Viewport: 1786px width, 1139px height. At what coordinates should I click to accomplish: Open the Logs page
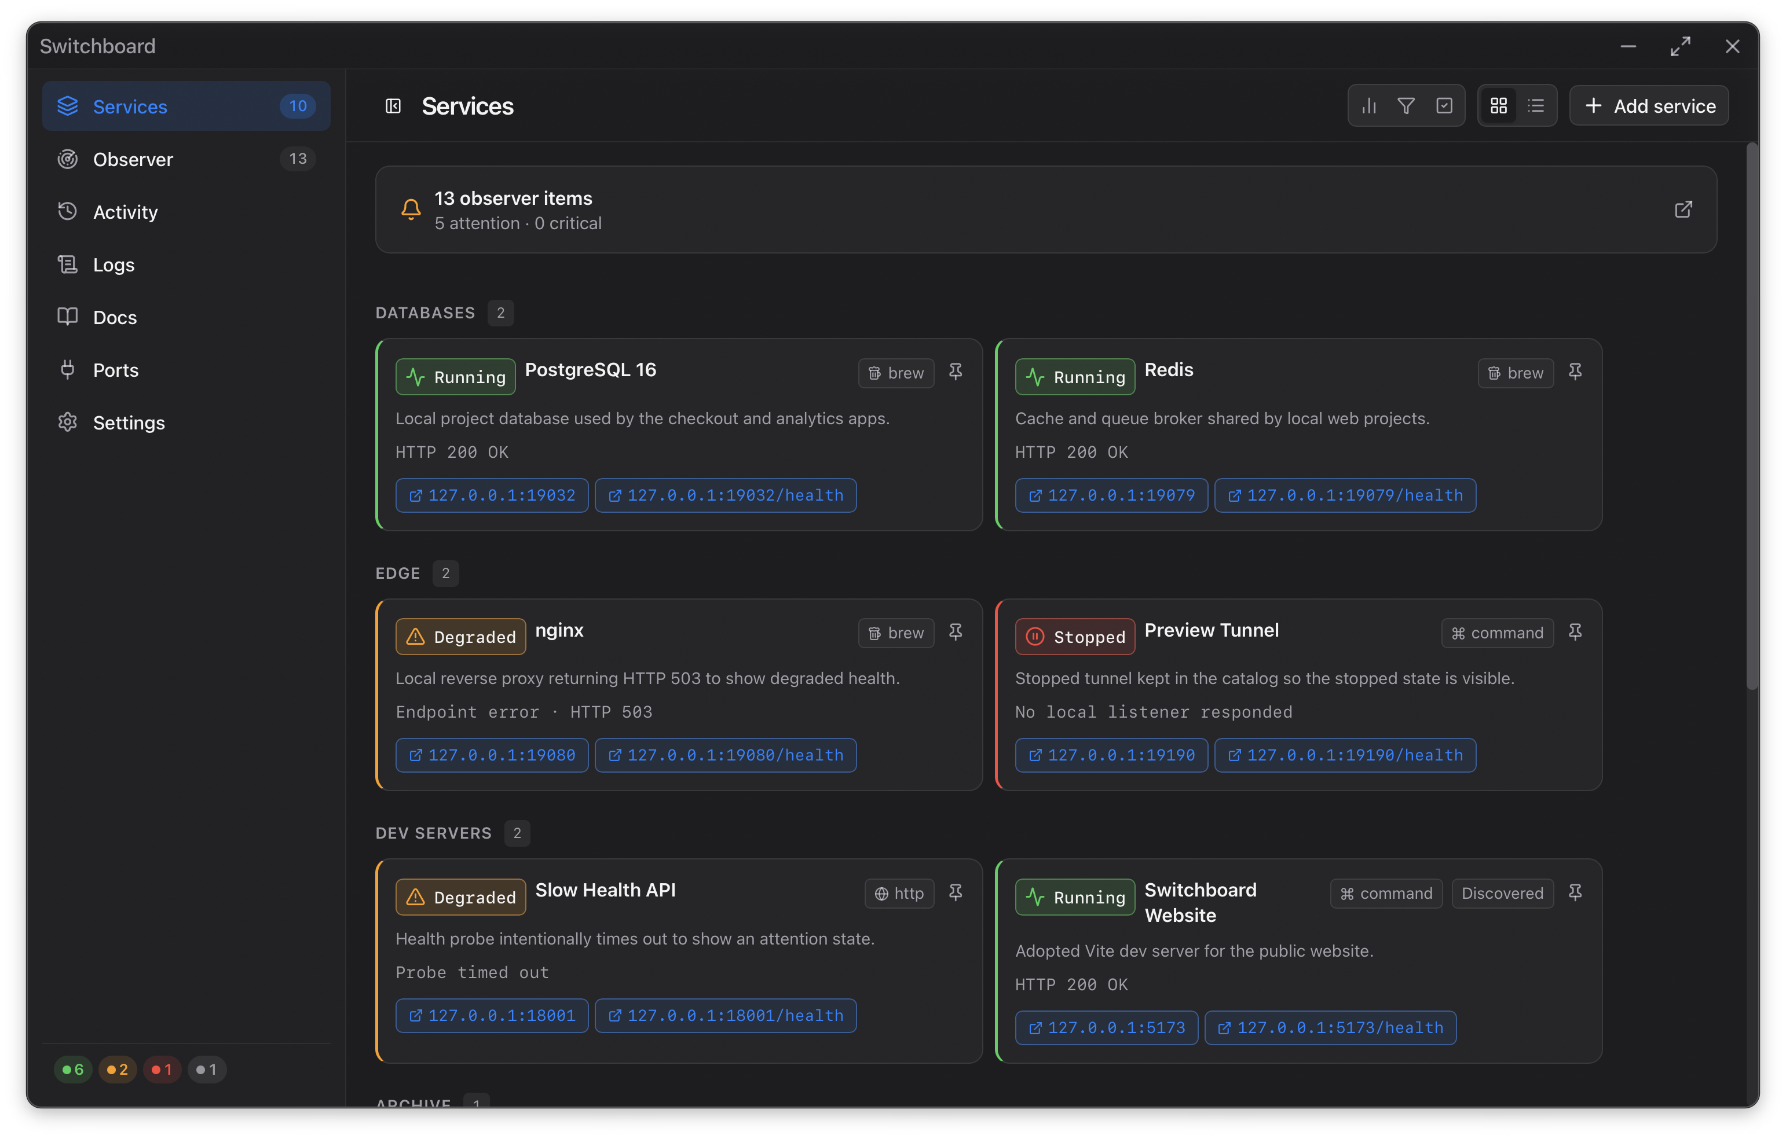click(186, 264)
